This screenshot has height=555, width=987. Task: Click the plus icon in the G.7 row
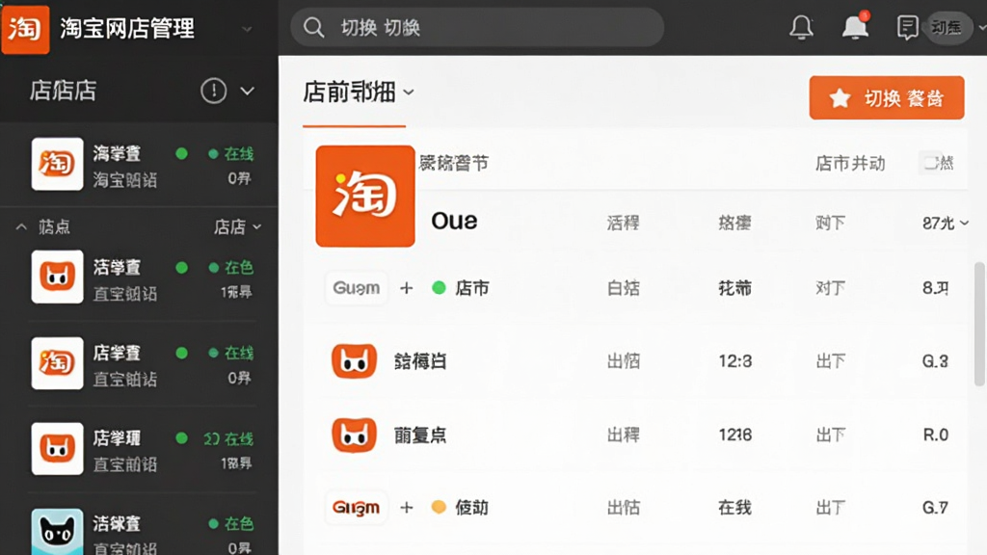click(x=407, y=507)
